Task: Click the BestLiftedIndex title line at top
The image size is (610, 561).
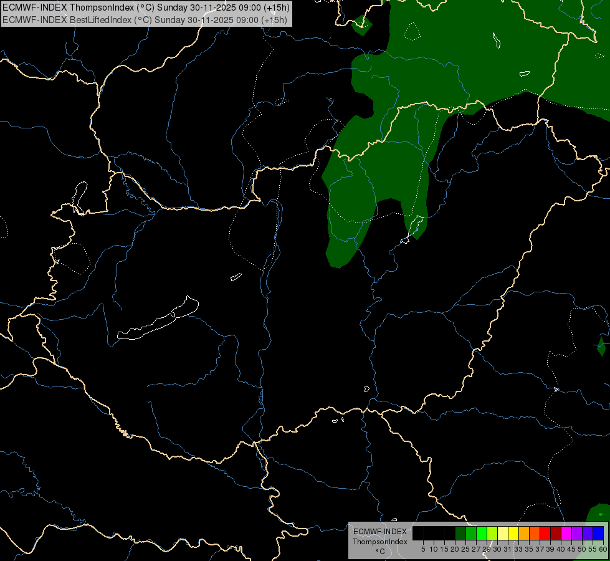Action: point(145,20)
